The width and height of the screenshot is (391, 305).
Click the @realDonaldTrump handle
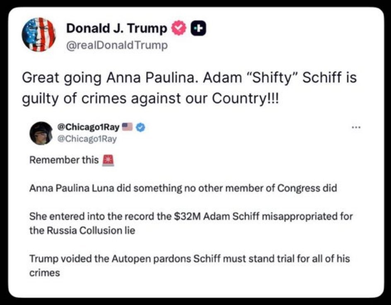pyautogui.click(x=117, y=45)
